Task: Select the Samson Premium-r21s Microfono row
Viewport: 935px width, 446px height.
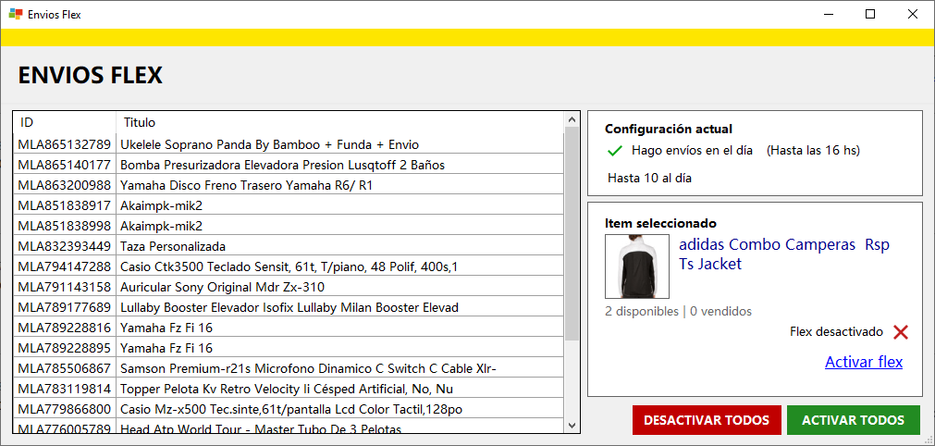Action: tap(289, 368)
